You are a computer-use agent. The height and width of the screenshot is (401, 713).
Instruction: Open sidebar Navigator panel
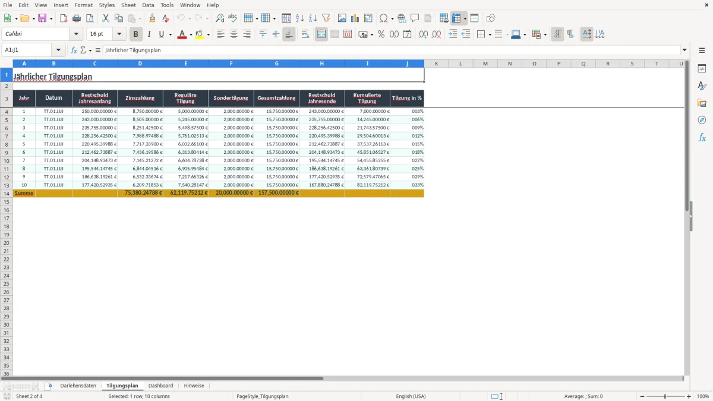[x=702, y=120]
